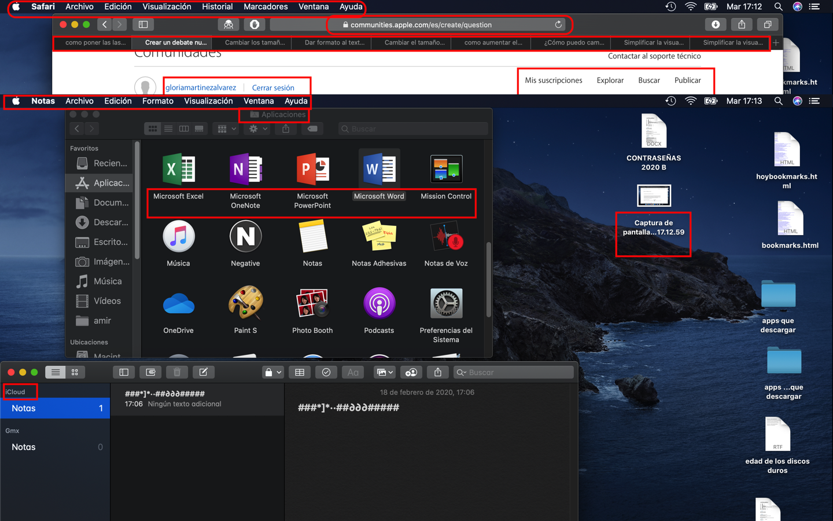The width and height of the screenshot is (833, 521).
Task: Toggle the checklist button in Notes
Action: (x=326, y=372)
